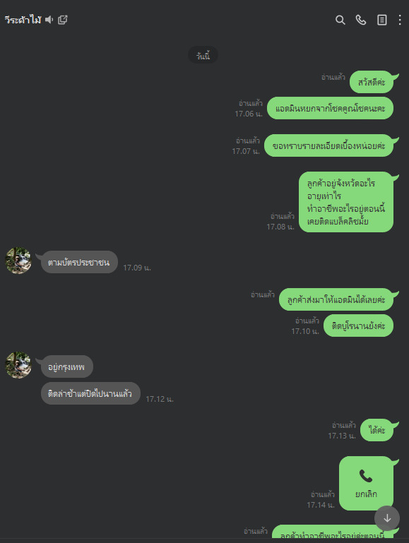Viewport: 409px width, 543px height.
Task: Click the สวัสดีค่ะ message bubble
Action: click(372, 82)
